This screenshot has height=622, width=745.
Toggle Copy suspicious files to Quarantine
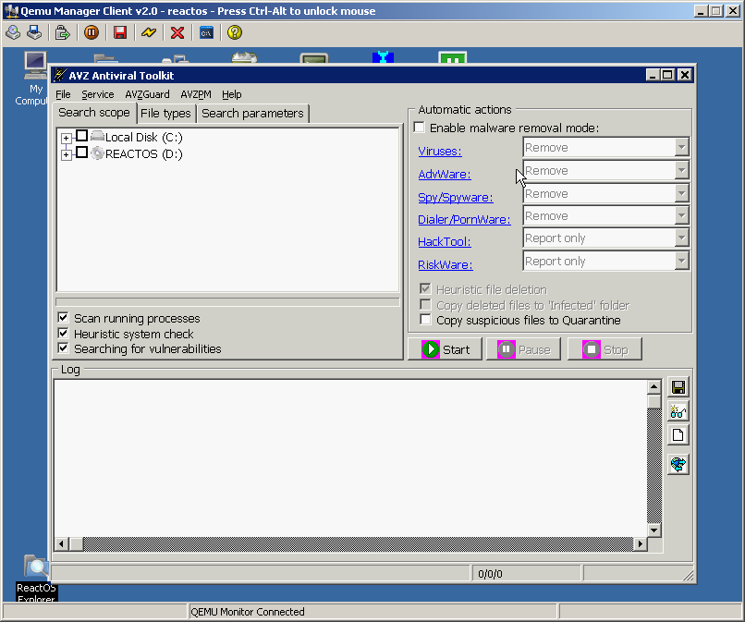pos(426,320)
